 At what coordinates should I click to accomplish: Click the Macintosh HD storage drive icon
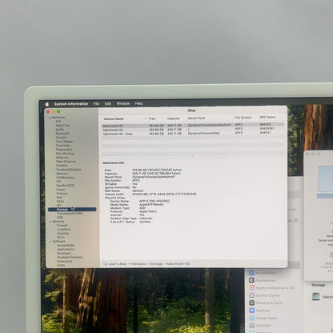point(316,296)
